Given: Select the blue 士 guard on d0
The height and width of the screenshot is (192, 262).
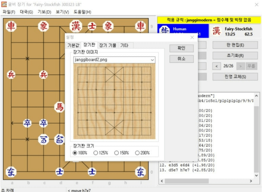Looking at the screenshot, I should click(x=60, y=172).
